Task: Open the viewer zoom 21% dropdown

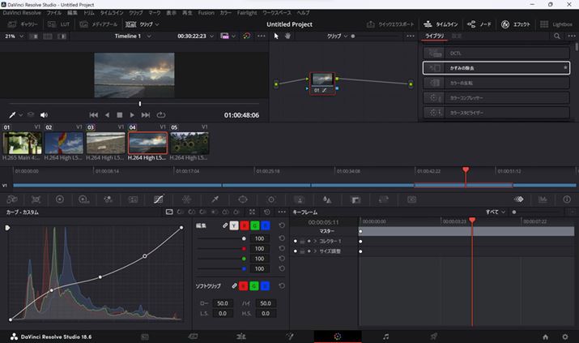Action: [15, 36]
